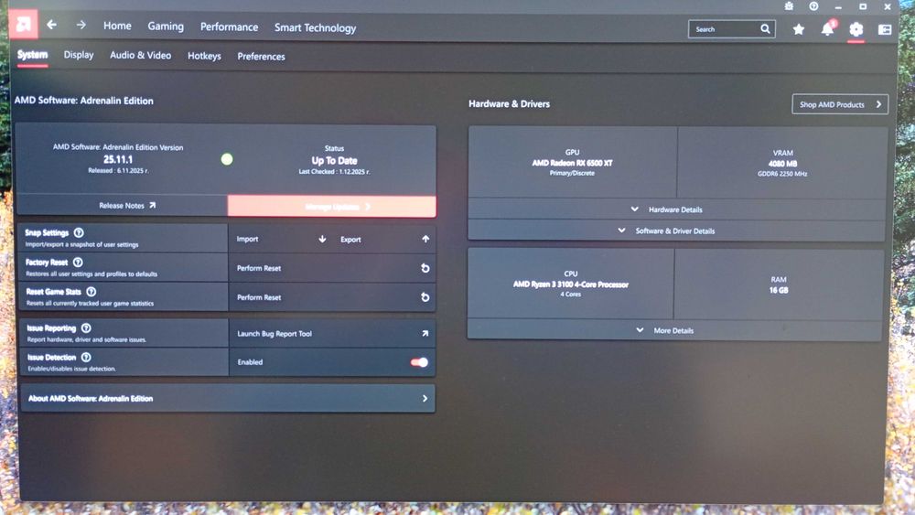Click the RAM 16 GB value
915x515 pixels.
click(x=779, y=290)
